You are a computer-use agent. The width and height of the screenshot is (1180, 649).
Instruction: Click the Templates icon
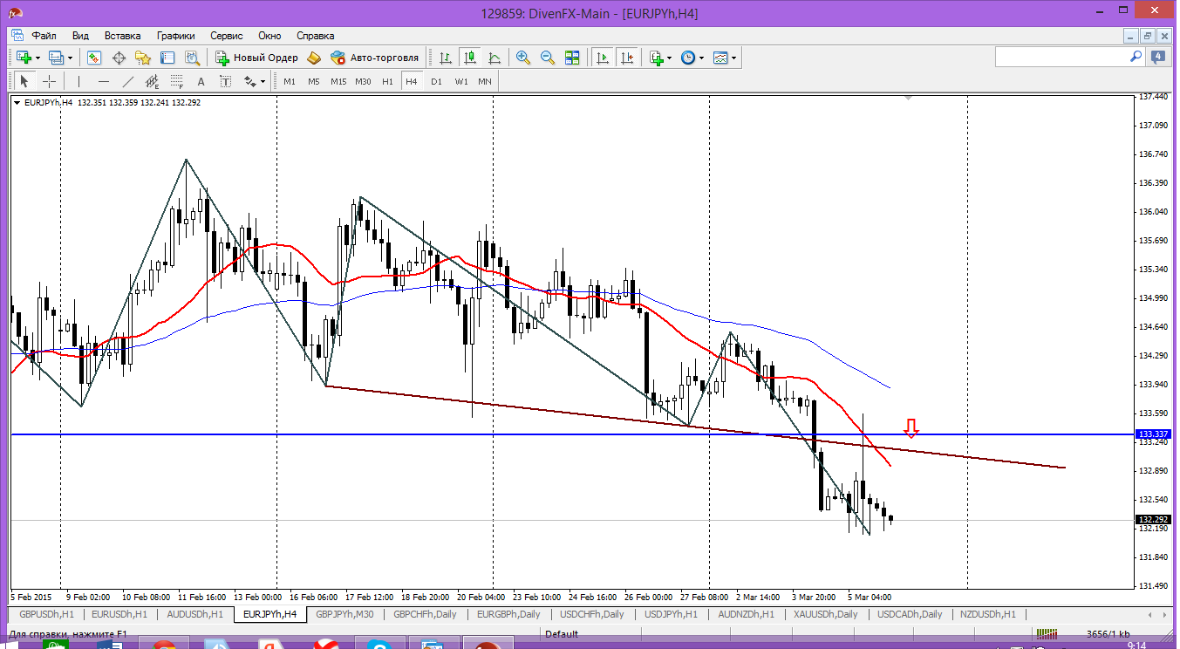(720, 58)
